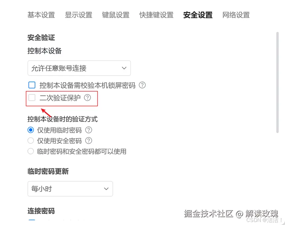Click the question mark next to 仅使用临时密码

(88, 130)
